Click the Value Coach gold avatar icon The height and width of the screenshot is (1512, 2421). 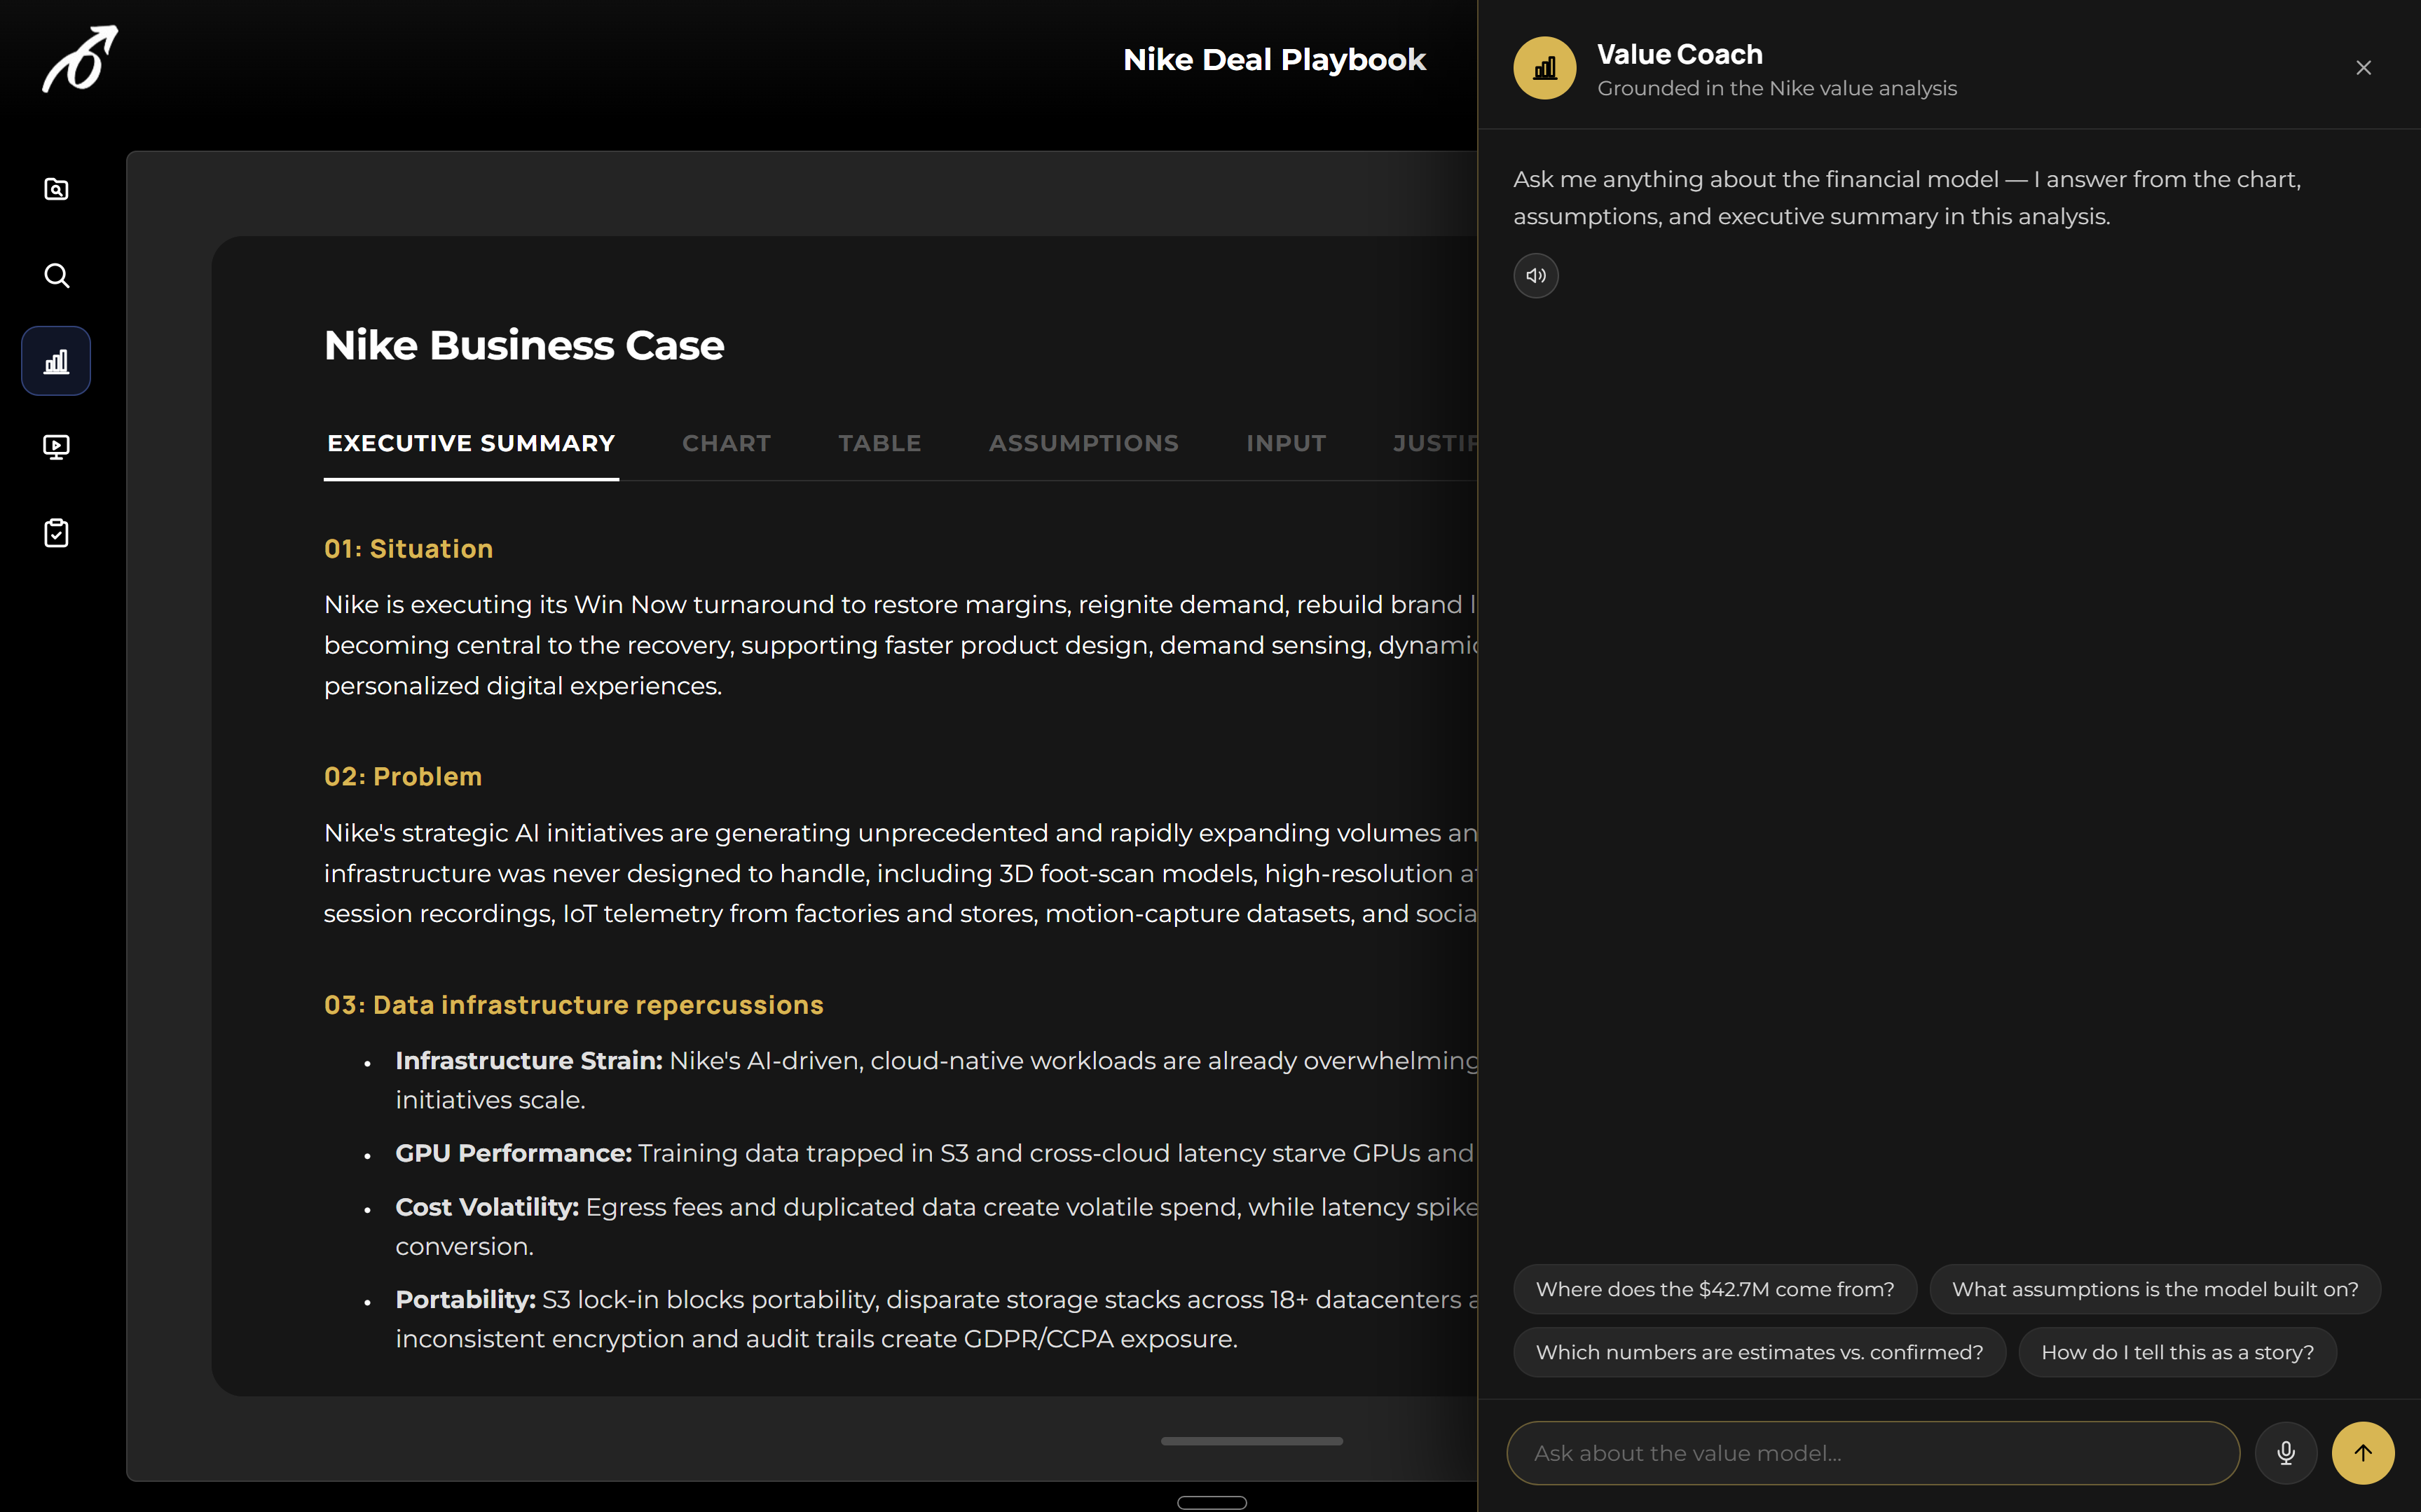pos(1544,68)
